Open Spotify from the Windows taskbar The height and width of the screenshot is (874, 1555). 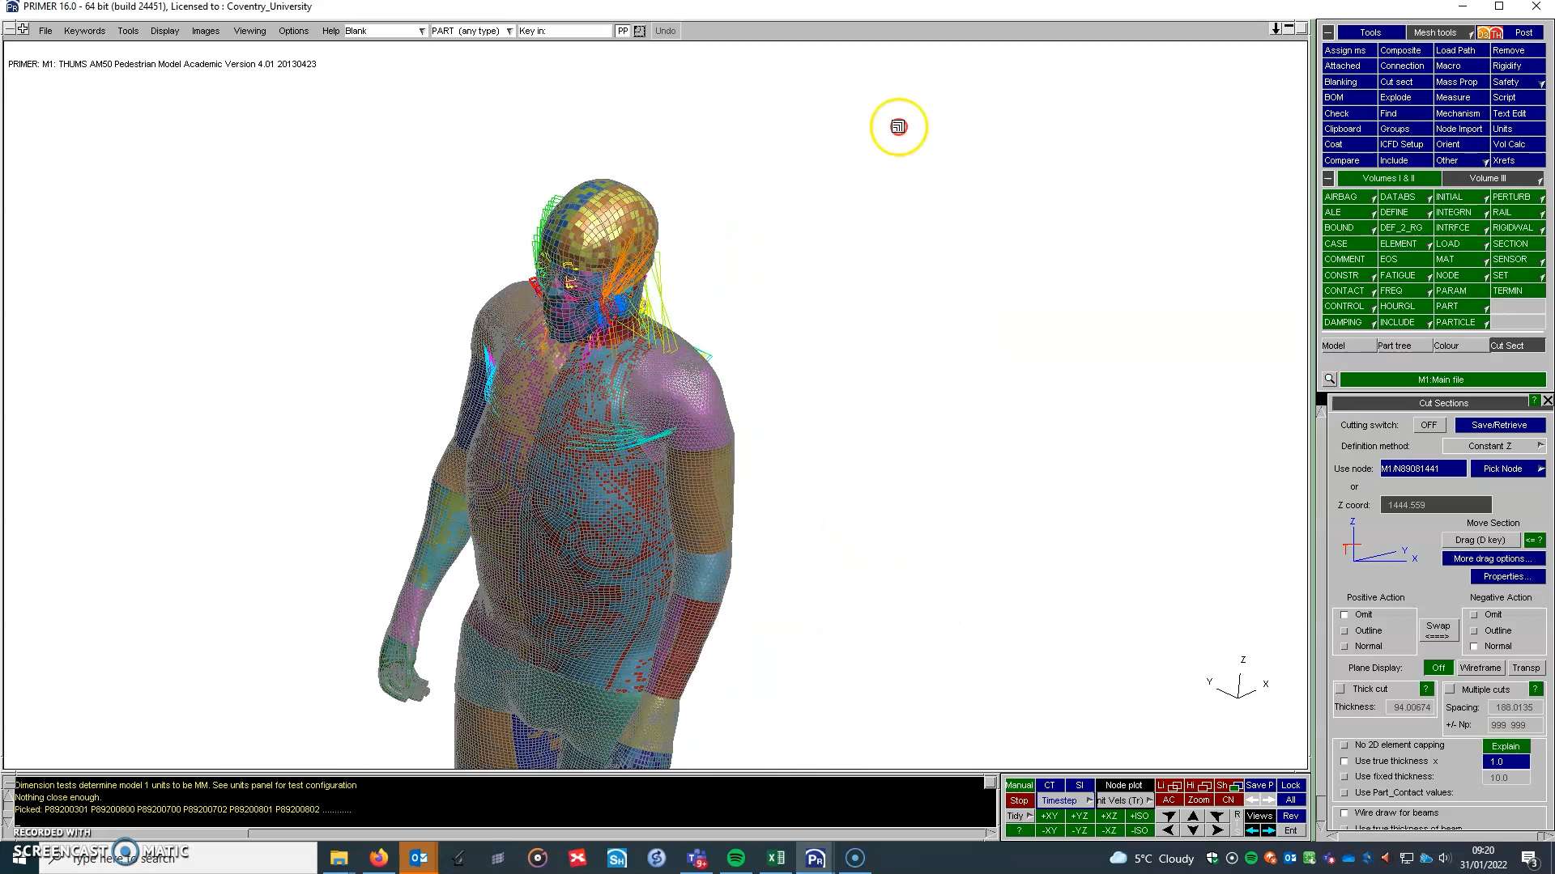coord(736,858)
